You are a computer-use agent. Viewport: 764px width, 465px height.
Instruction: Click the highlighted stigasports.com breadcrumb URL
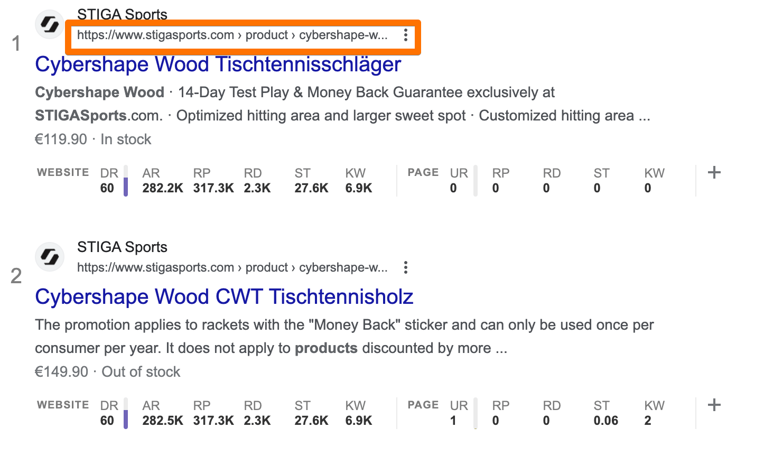point(232,35)
